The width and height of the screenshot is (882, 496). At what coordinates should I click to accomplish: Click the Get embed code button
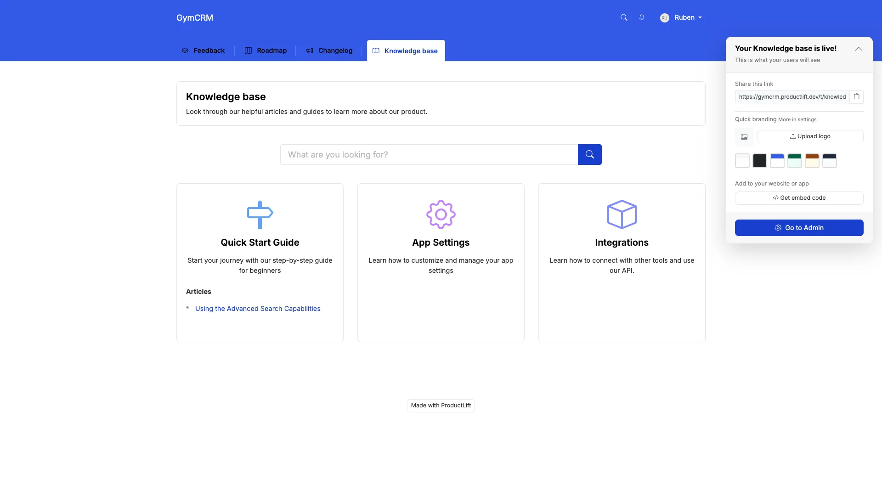(x=799, y=198)
